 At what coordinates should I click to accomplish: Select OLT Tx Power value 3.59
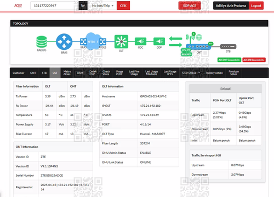tap(48, 96)
